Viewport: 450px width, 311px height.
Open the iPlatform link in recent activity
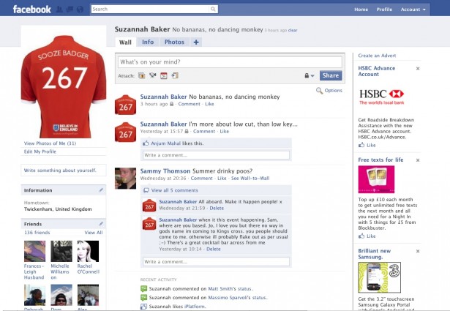[195, 307]
